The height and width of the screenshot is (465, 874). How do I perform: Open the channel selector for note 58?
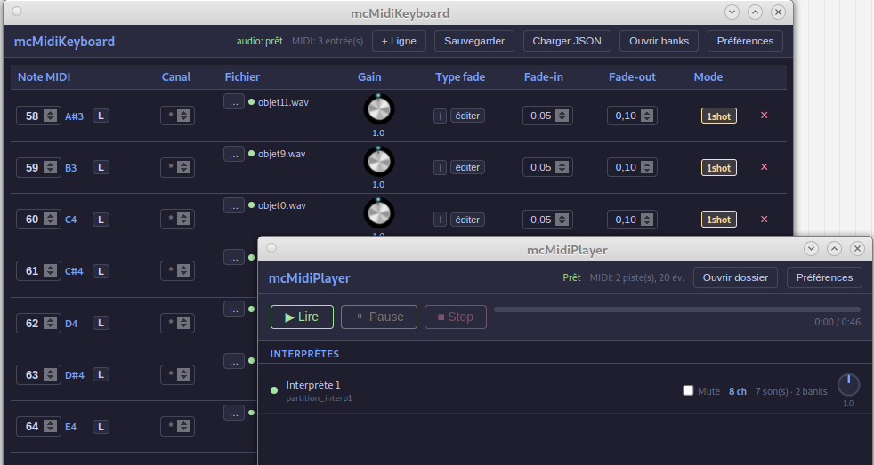177,116
